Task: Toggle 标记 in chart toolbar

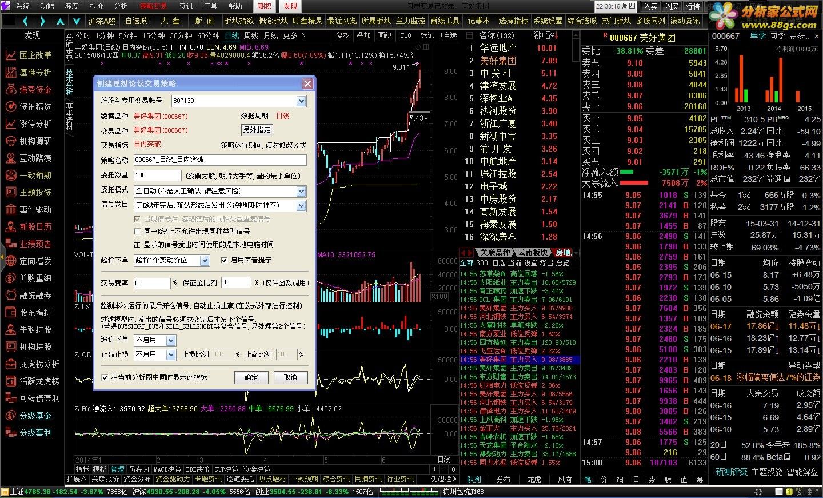Action: click(427, 35)
